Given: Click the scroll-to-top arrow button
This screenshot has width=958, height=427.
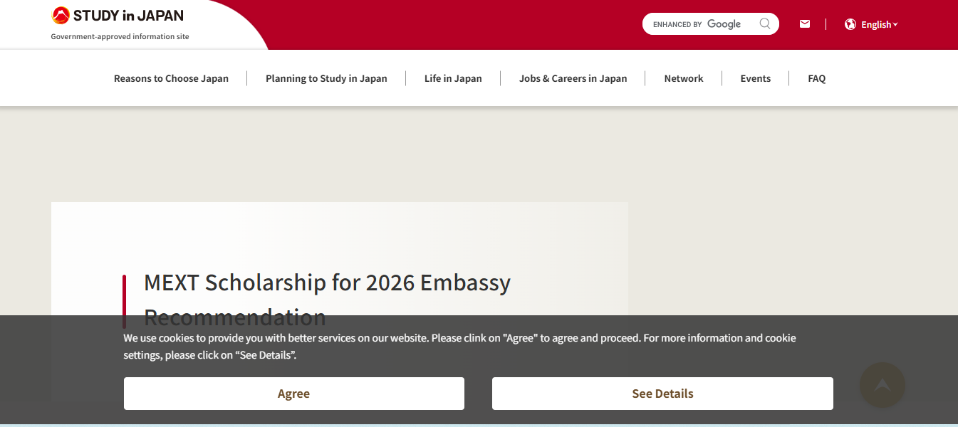Looking at the screenshot, I should pos(882,385).
